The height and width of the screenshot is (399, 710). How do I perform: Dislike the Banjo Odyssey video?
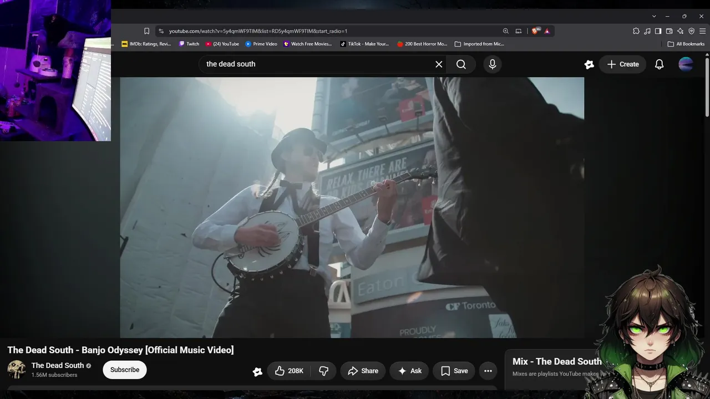point(324,371)
